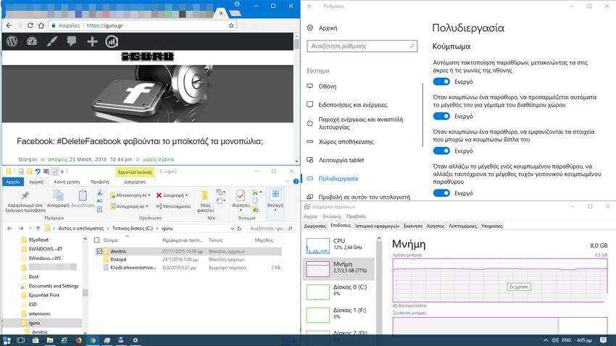Open the Chrome home page button

pyautogui.click(x=41, y=25)
